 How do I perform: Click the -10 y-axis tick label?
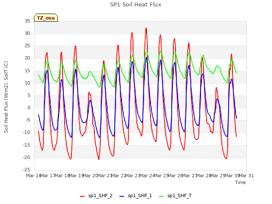pyautogui.click(x=26, y=133)
